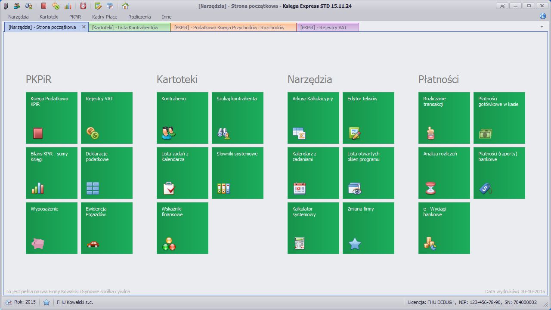551x310 pixels.
Task: Click the binoculars search icon in toolbar
Action: [29, 6]
